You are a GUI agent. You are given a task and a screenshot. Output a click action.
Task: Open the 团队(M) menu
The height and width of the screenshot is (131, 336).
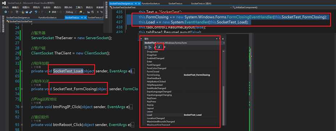pos(69,8)
